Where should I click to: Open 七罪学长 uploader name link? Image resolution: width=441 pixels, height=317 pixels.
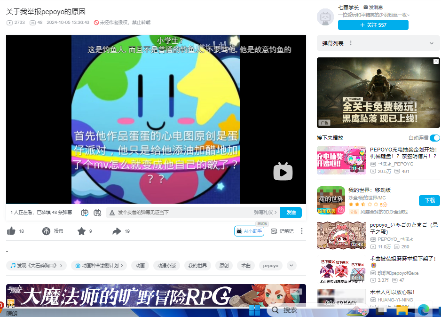[348, 8]
